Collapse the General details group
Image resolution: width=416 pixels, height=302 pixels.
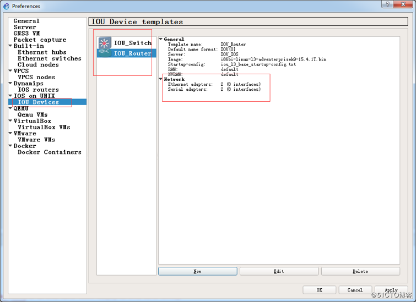click(160, 39)
